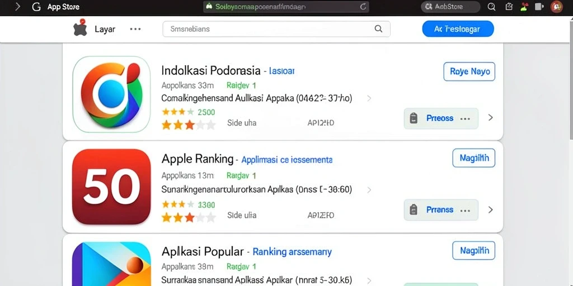Click the Rargav 1 label in Apple Ranking row

(241, 175)
